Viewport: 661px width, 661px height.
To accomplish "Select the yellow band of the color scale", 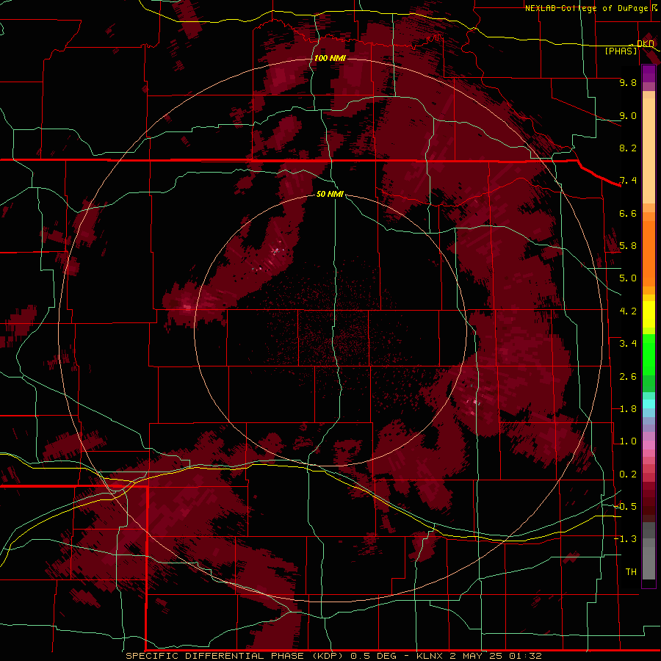I will [649, 314].
